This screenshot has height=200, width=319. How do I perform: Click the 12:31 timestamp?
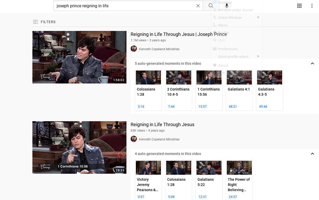click(202, 197)
